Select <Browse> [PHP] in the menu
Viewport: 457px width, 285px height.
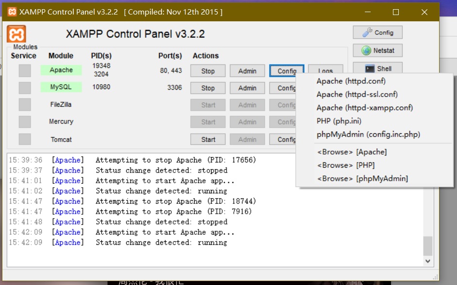375,165
